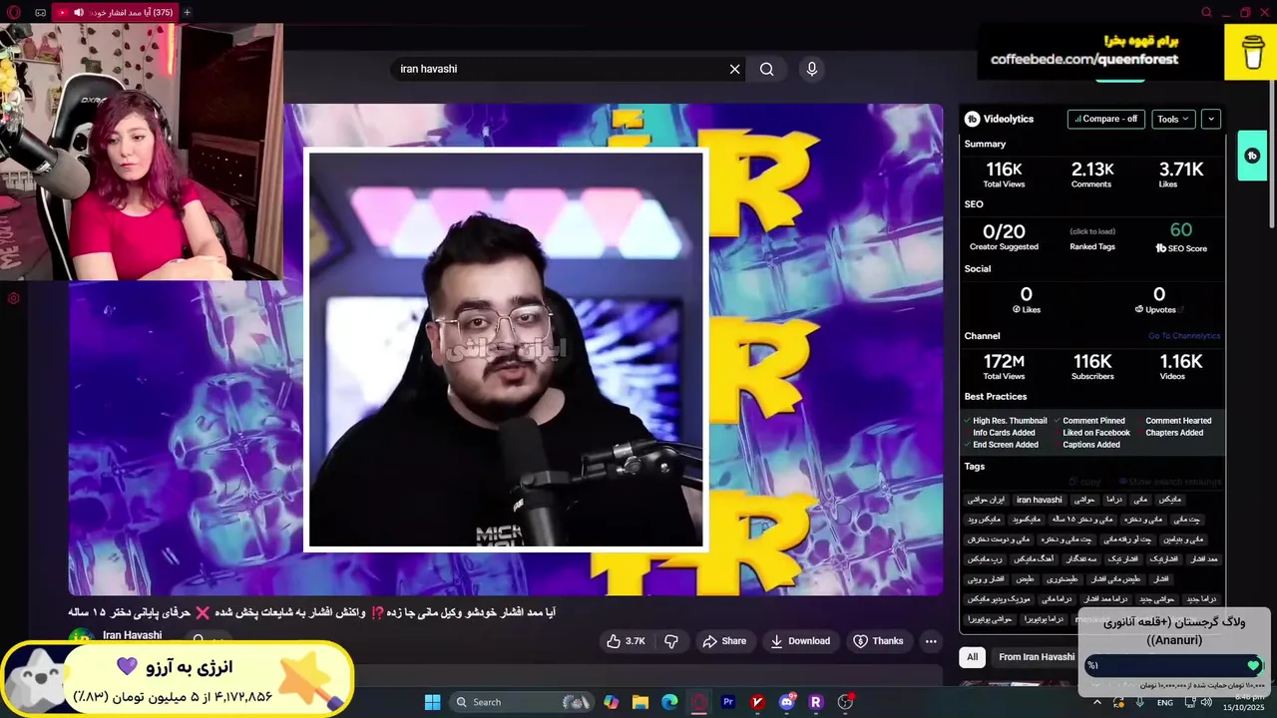
Task: Show hidden system tray icons chevron
Action: [x=1096, y=702]
